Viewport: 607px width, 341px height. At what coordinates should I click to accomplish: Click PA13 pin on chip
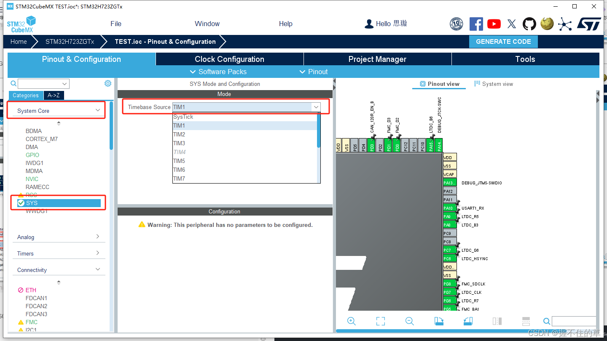pyautogui.click(x=450, y=183)
